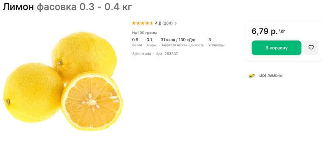This screenshot has height=152, width=323.
Task: Open the Все лимоны category link
Action: 271,75
